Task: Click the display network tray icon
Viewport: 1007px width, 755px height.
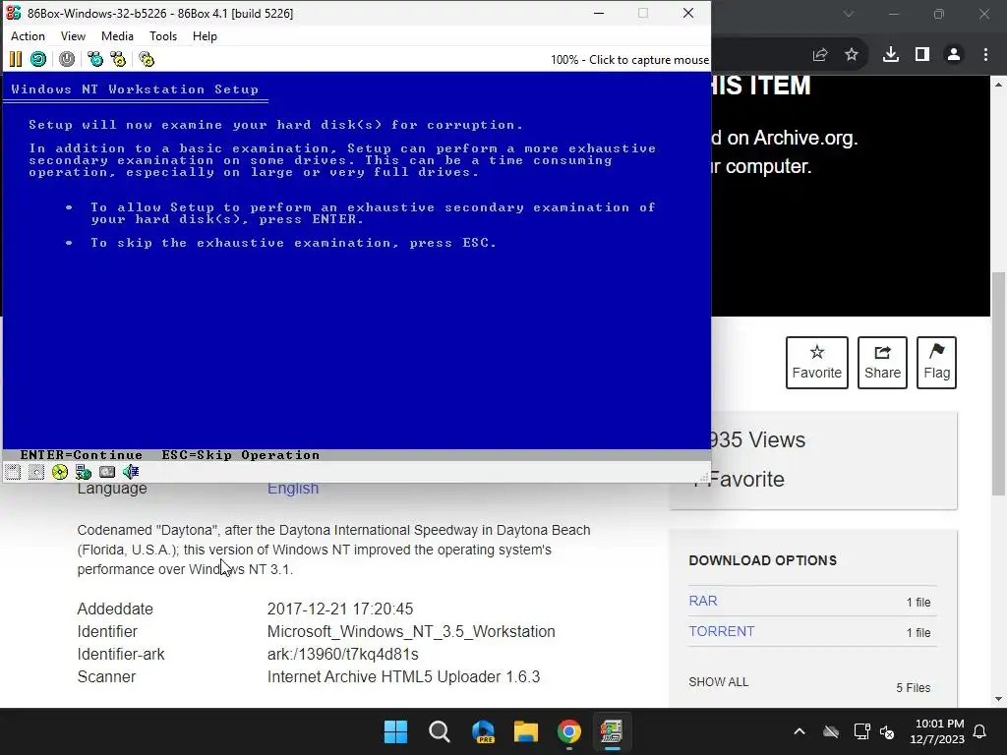Action: click(861, 731)
